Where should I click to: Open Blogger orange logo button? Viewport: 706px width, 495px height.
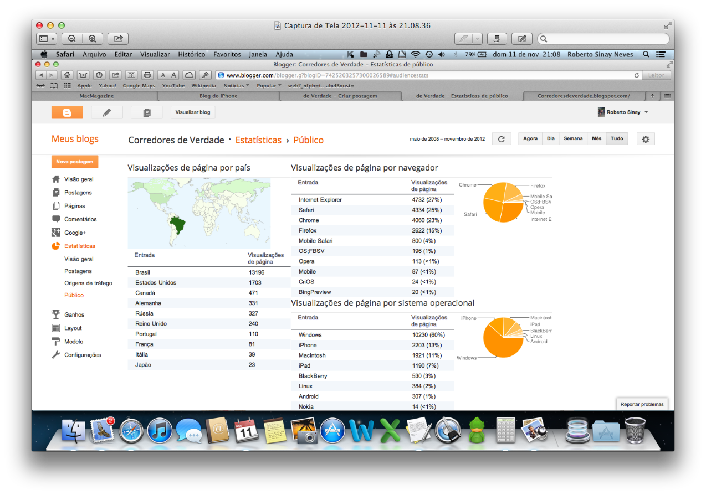(x=67, y=112)
